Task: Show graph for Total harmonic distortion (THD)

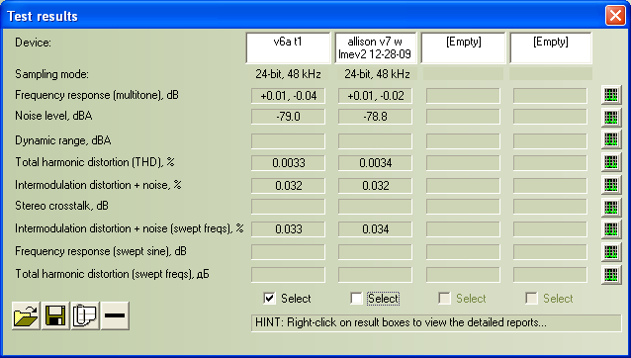Action: coord(611,162)
